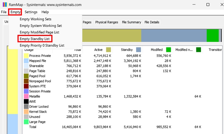Open the File menu
This screenshot has width=224, height=134.
click(x=4, y=12)
